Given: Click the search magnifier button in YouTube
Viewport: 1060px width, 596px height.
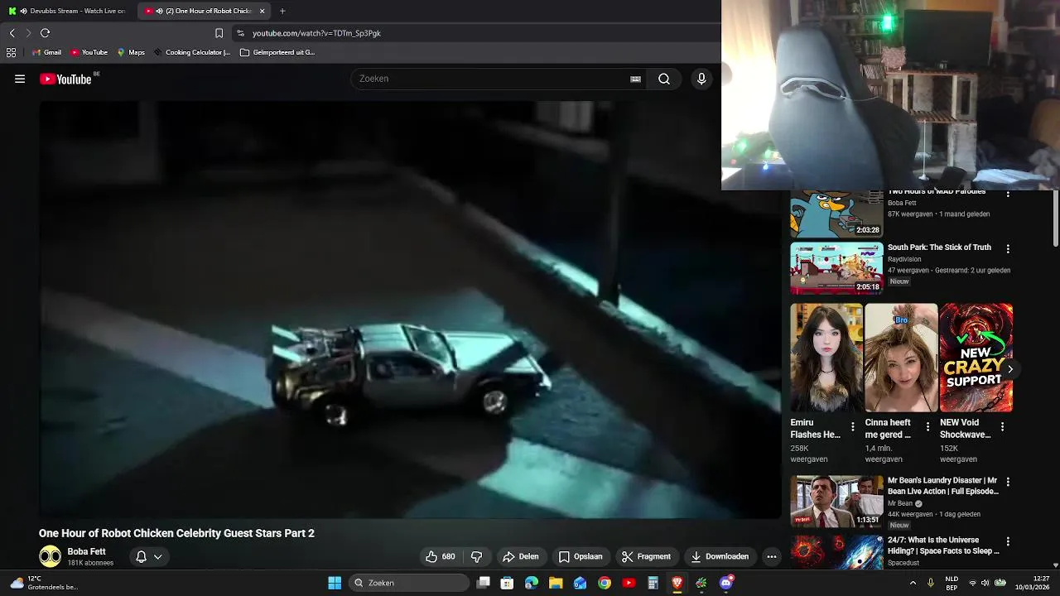Looking at the screenshot, I should click(664, 79).
